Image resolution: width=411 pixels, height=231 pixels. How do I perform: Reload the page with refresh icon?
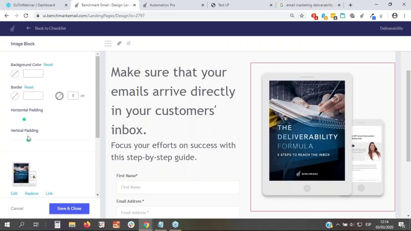coord(26,15)
